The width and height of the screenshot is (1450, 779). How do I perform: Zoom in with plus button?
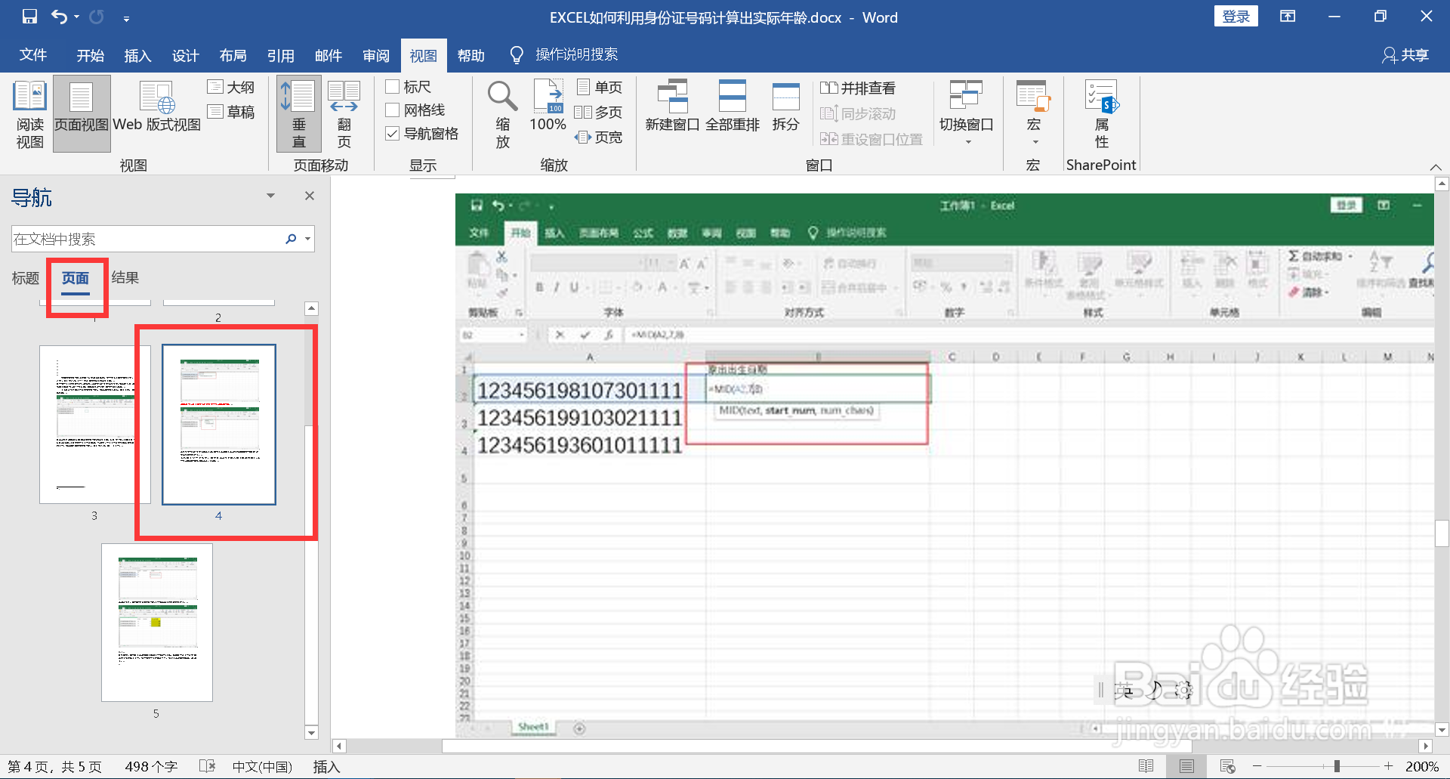(1388, 766)
